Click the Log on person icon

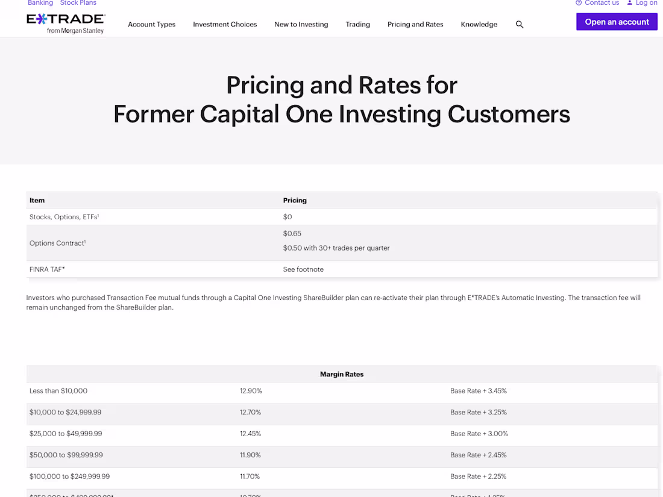tap(629, 3)
